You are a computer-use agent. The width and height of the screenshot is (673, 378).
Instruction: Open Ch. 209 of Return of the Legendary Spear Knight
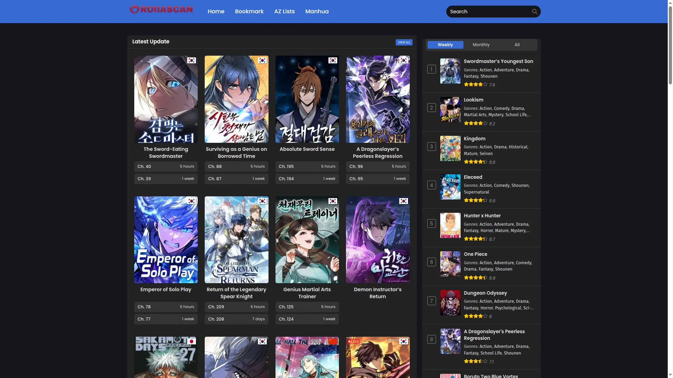click(237, 307)
